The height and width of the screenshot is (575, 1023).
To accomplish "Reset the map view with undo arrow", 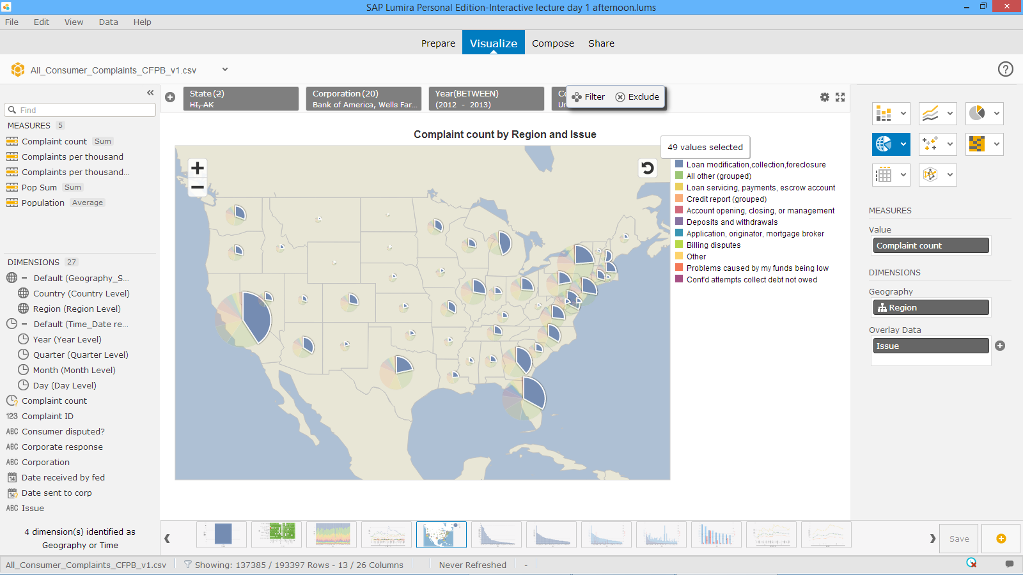I will pos(647,168).
